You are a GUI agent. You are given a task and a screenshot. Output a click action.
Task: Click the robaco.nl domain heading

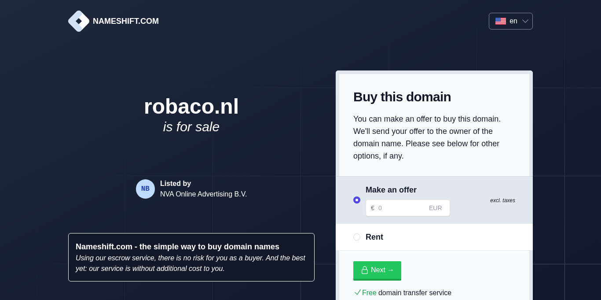point(191,107)
